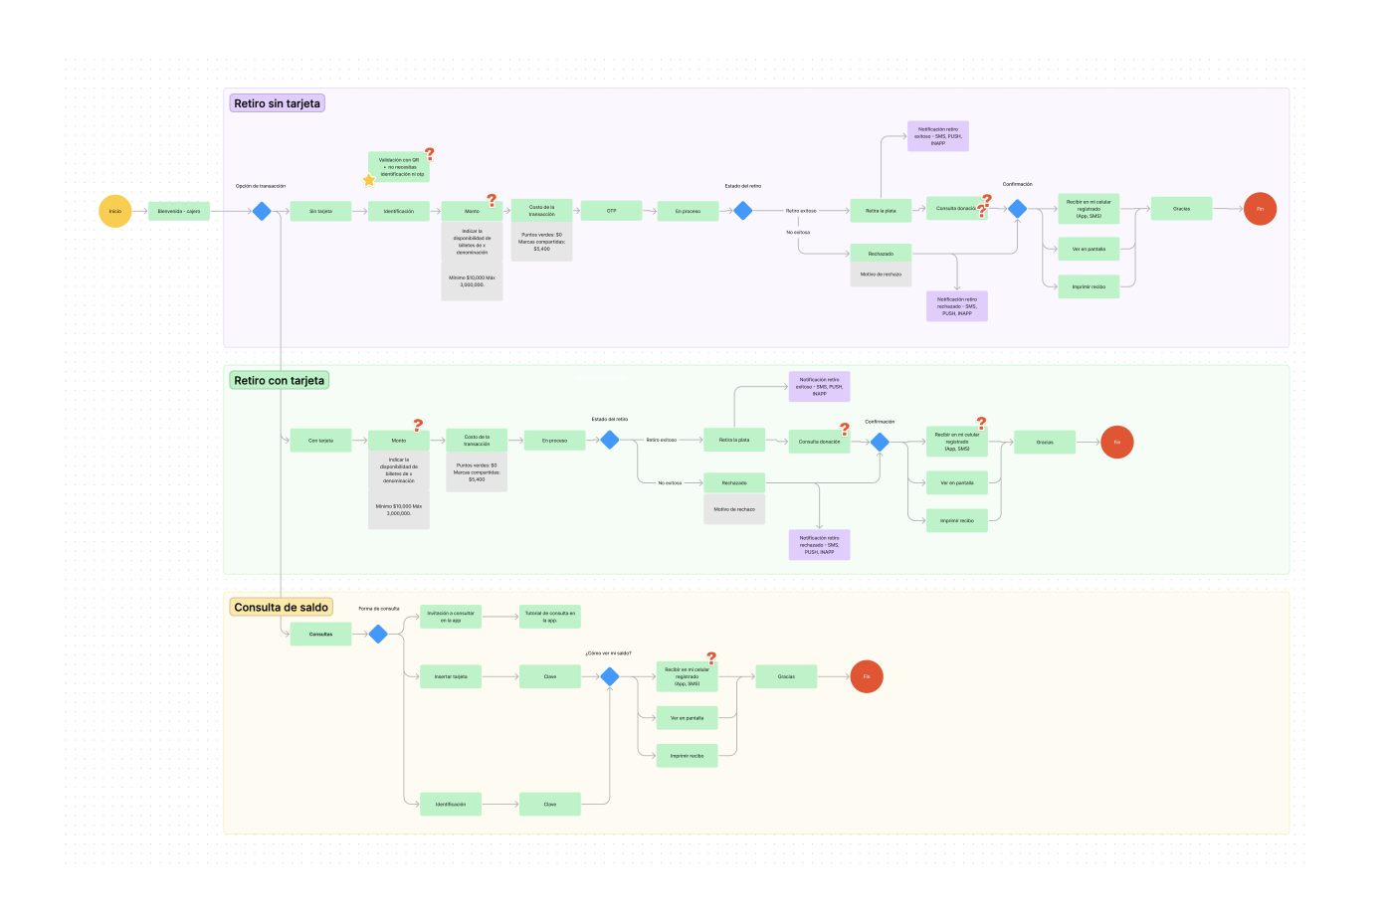Select the '¿Cómo ver mi saldo?' decision diamond
The width and height of the screenshot is (1388, 923).
click(x=610, y=676)
